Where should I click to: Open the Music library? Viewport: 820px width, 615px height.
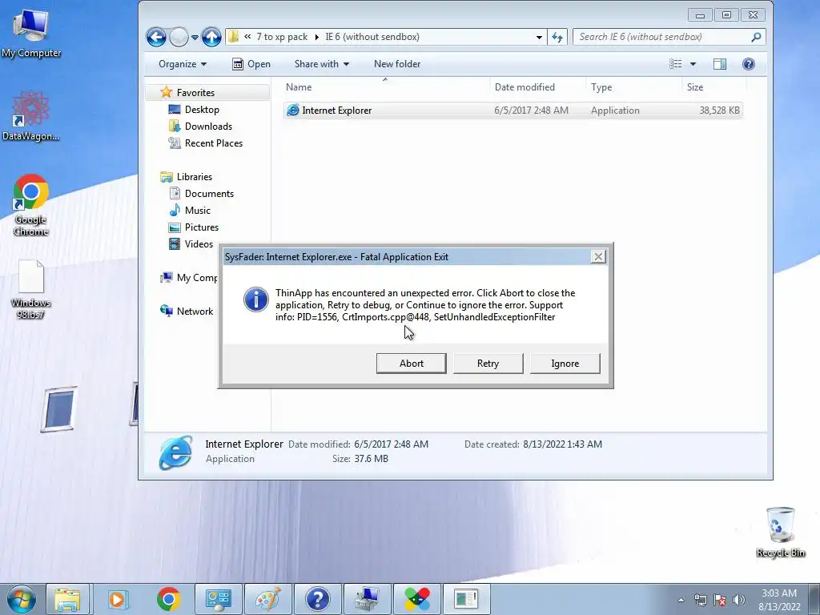click(x=198, y=211)
